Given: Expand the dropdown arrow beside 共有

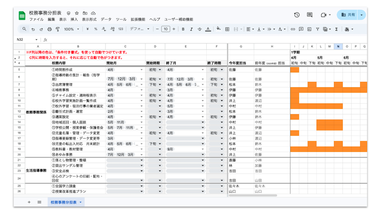Looking at the screenshot, I should click(x=361, y=15).
